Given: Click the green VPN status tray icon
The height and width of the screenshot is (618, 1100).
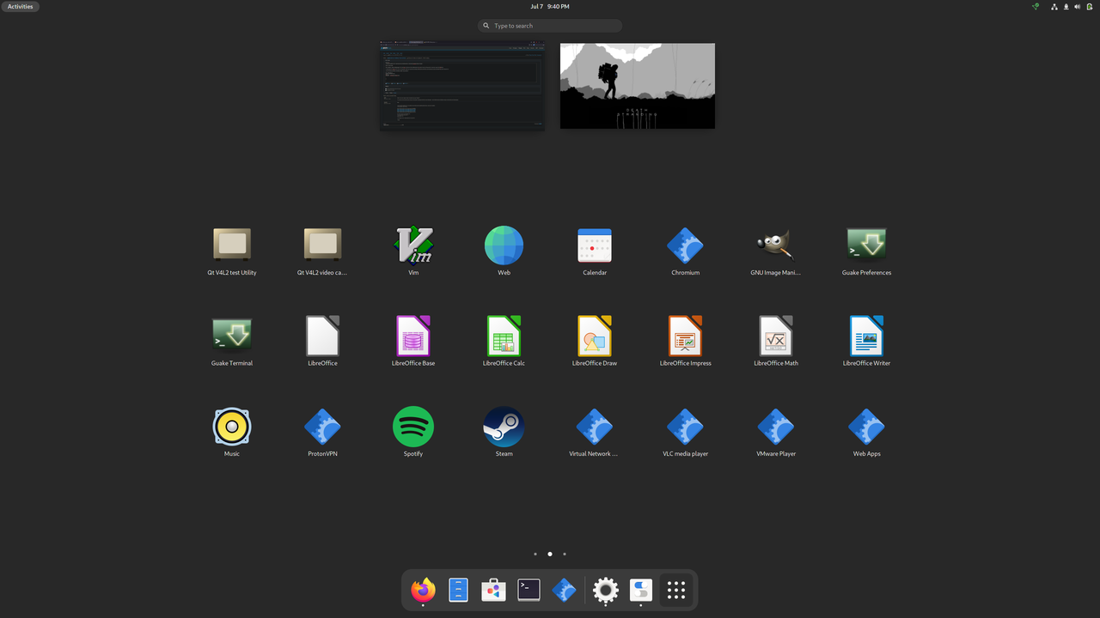Looking at the screenshot, I should (x=1036, y=6).
